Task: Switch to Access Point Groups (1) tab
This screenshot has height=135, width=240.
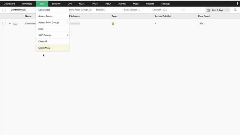Action: [x=80, y=10]
